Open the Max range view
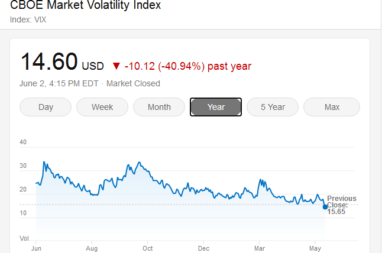The height and width of the screenshot is (253, 382). (332, 107)
